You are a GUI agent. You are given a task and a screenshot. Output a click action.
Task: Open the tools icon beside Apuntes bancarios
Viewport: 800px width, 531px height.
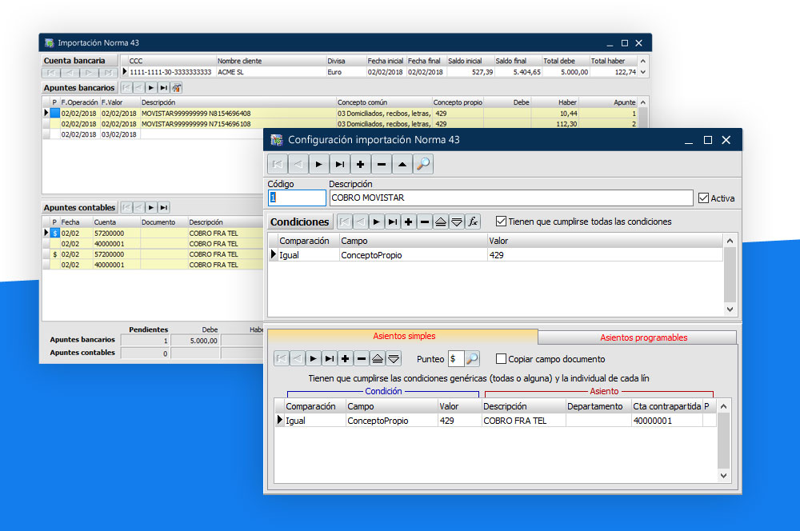[177, 87]
